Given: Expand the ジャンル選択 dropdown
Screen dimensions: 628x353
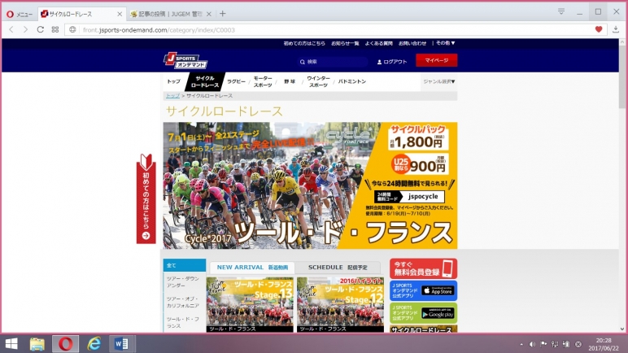Looking at the screenshot, I should (x=439, y=81).
